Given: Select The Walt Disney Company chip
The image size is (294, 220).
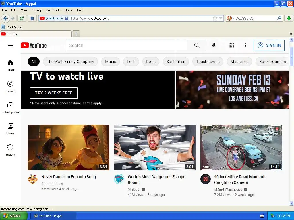Looking at the screenshot, I should pyautogui.click(x=70, y=62).
